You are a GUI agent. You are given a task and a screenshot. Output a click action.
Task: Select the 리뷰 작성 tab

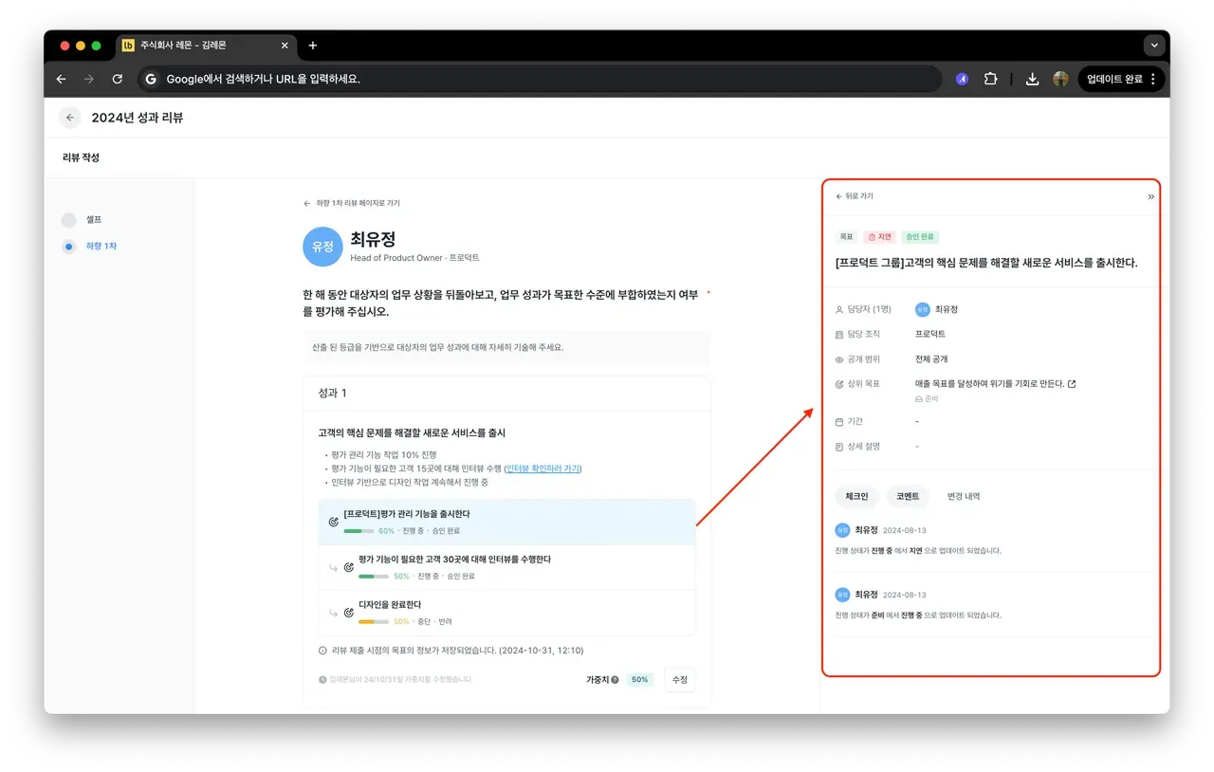tap(81, 157)
